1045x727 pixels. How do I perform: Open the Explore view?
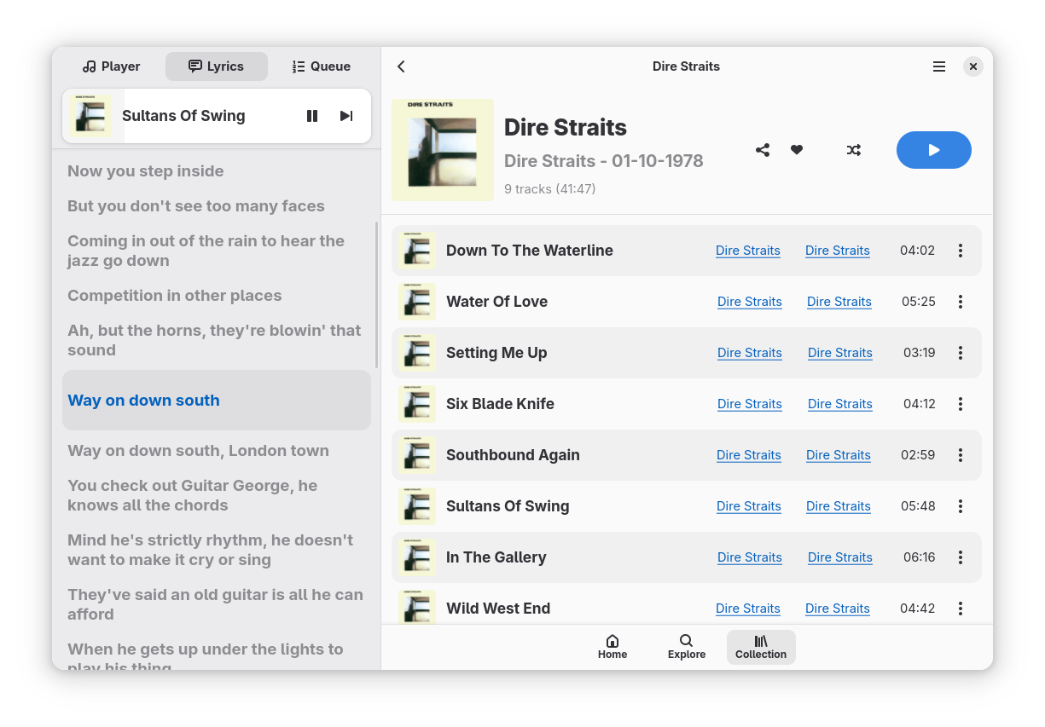(x=687, y=648)
